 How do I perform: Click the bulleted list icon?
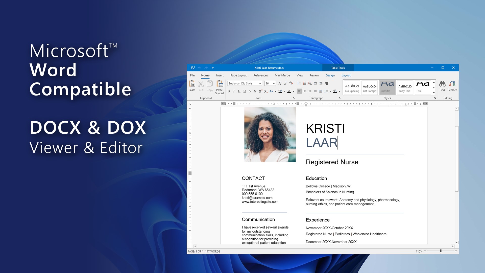[x=299, y=83]
